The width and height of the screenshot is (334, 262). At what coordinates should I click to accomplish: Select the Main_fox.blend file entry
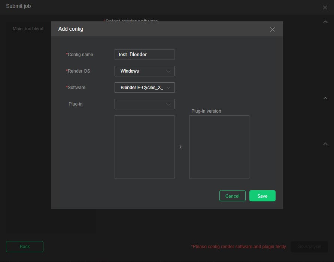(28, 29)
